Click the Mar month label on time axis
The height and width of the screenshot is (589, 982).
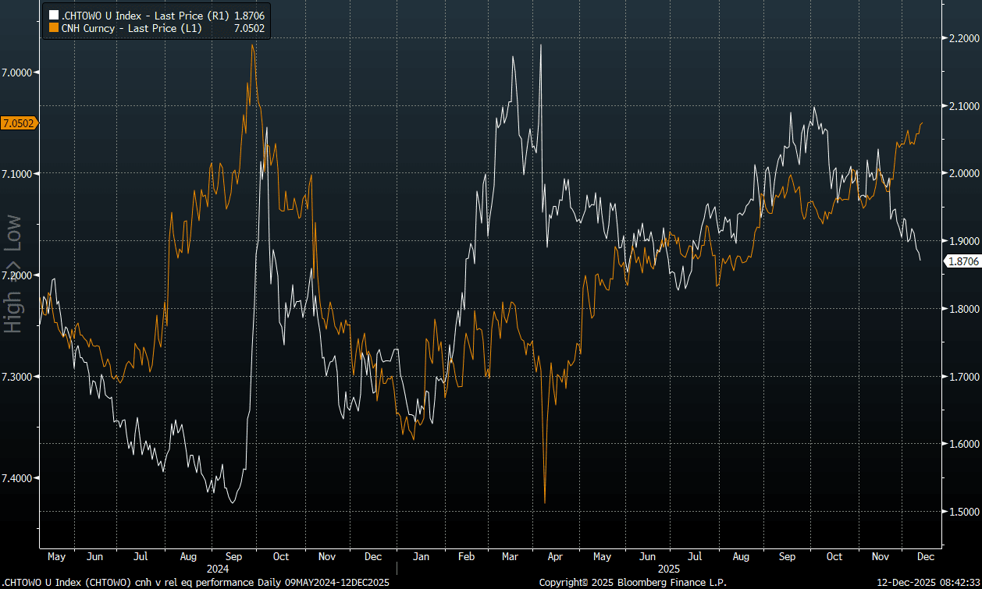510,557
